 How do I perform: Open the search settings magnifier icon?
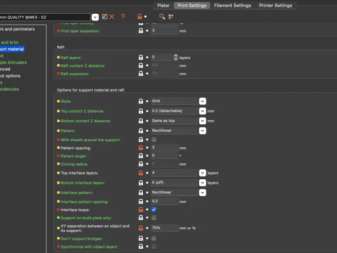162,16
